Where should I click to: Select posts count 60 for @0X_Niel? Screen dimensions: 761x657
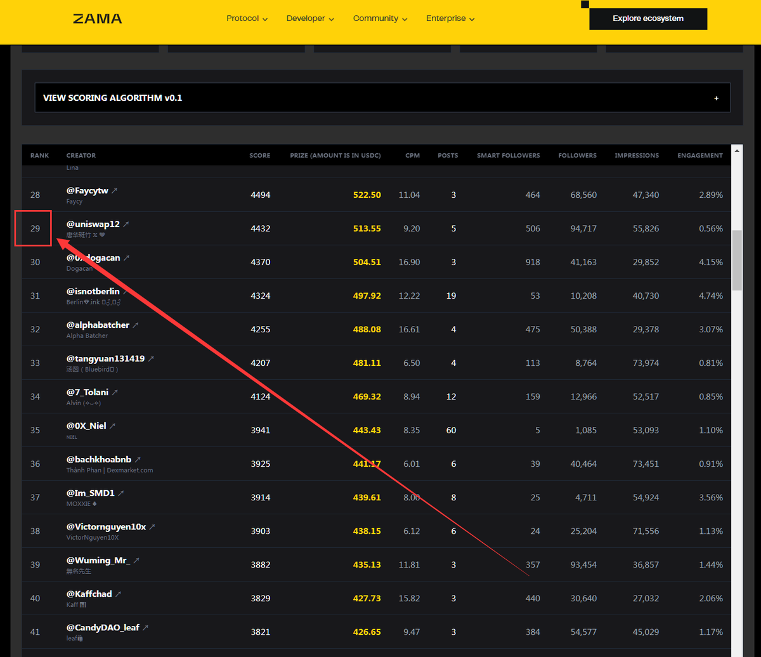point(452,430)
